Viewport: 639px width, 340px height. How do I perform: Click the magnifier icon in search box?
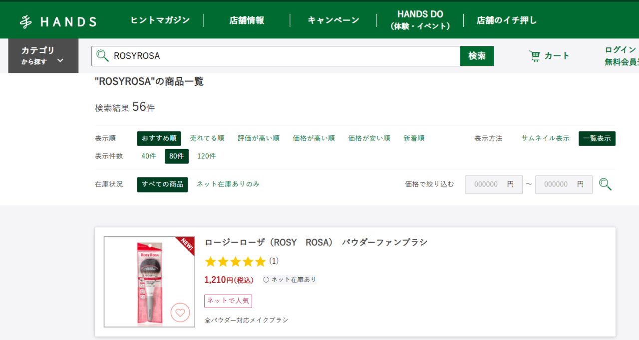102,56
